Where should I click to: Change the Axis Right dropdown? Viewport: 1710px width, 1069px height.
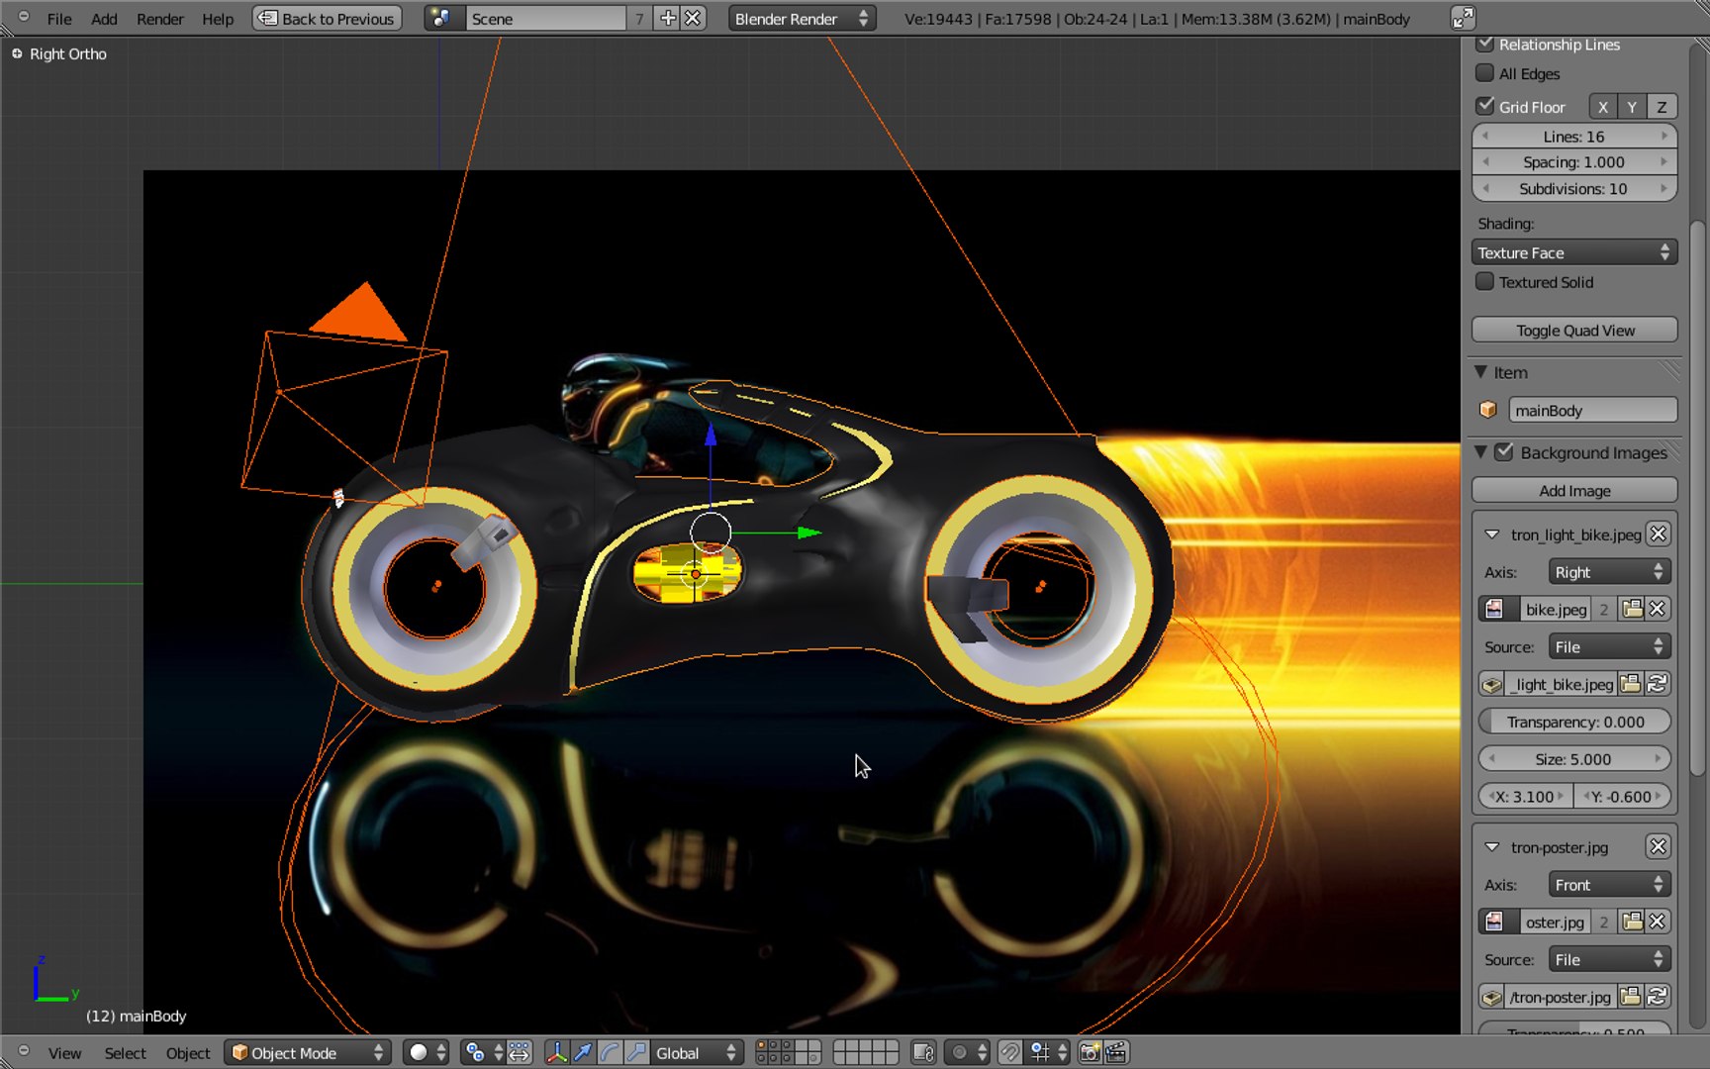point(1609,572)
